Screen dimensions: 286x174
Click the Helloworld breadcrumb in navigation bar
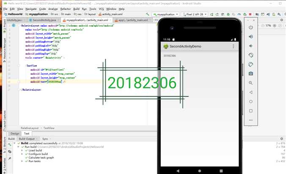click(13, 14)
